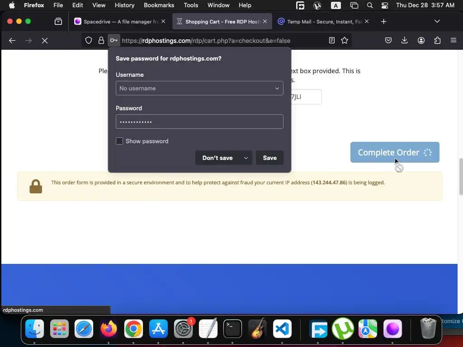Click the site security padlock icon
Viewport: 463px width, 347px height.
(101, 40)
